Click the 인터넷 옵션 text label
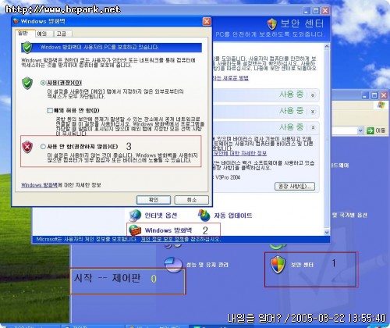Screen dimensions: 390x328 [x=161, y=216]
